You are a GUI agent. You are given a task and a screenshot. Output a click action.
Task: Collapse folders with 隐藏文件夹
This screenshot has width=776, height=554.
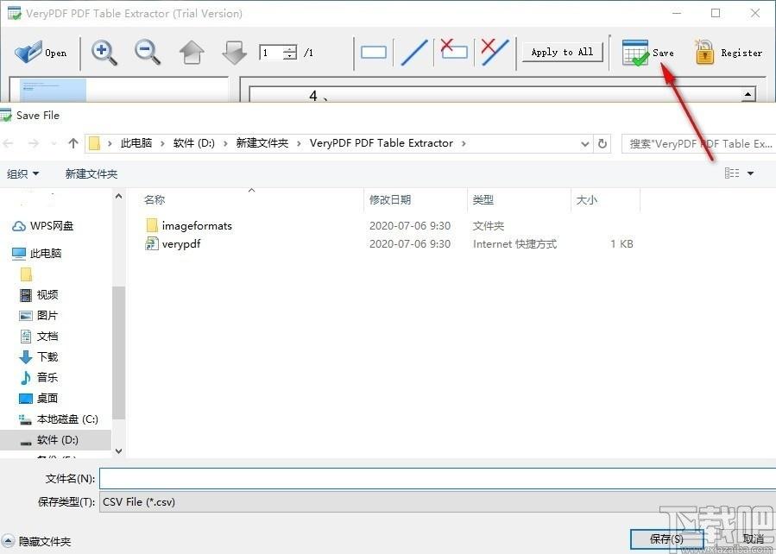[36, 542]
